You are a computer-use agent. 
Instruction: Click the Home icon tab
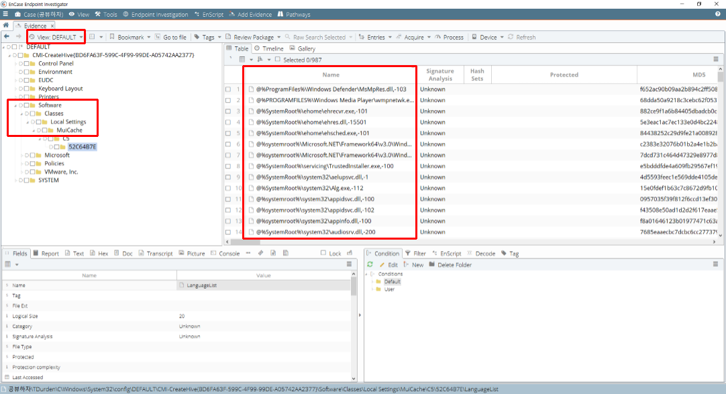[x=6, y=26]
